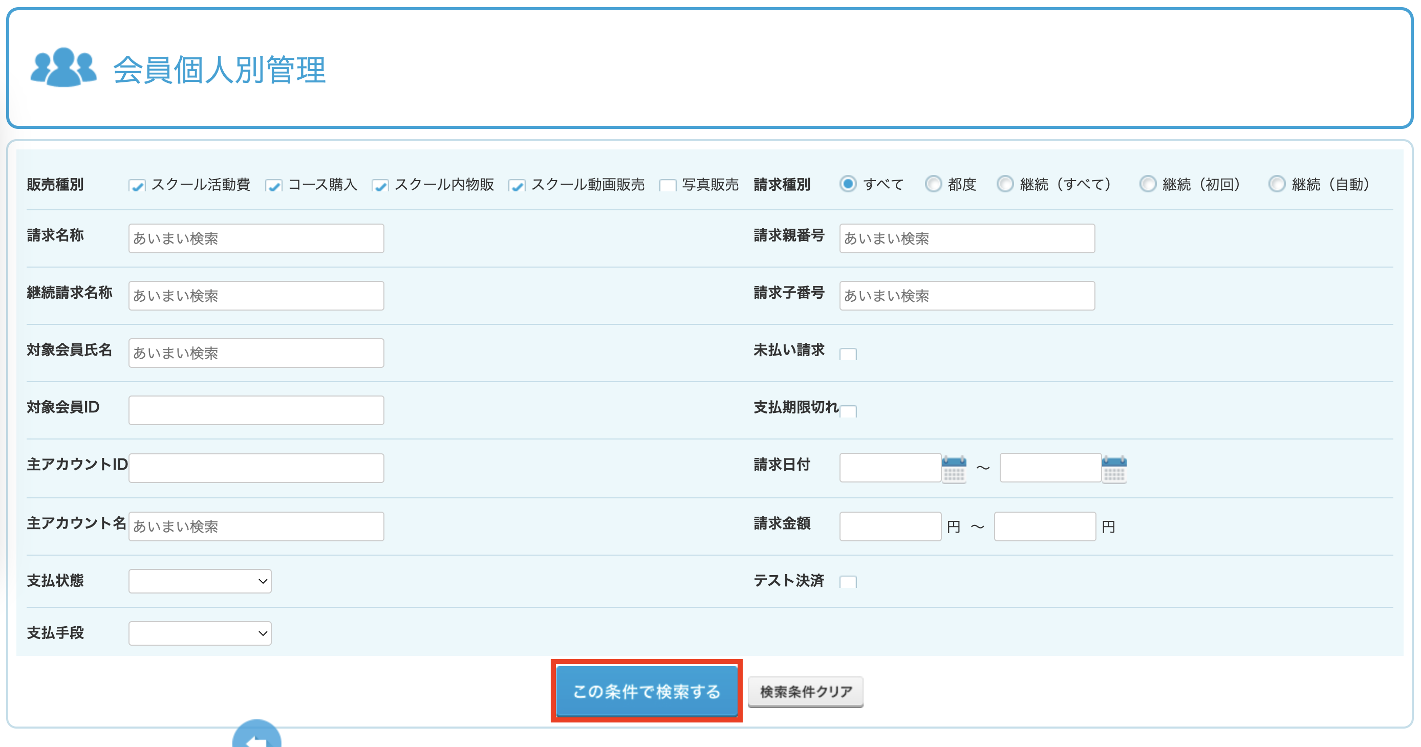Select the すべて radio button for 請求種別
The width and height of the screenshot is (1421, 747).
pos(848,184)
